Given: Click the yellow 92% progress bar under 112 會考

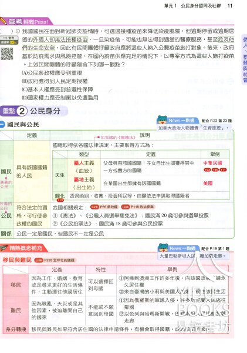Looking at the screenshot, I should [x=8, y=42].
